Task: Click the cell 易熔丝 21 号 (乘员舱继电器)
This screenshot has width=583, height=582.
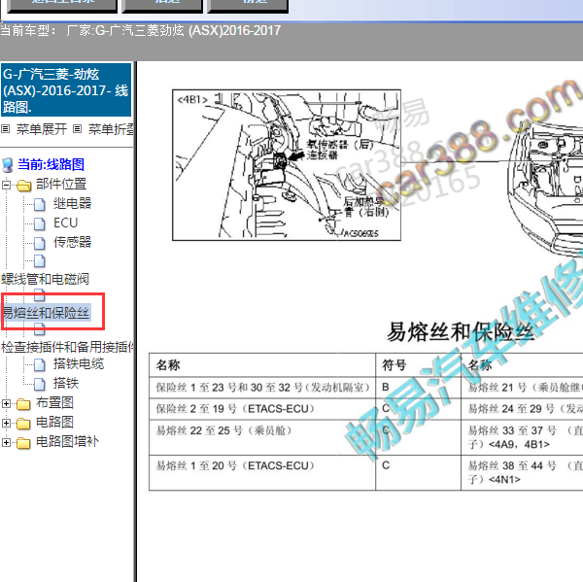Action: [523, 388]
